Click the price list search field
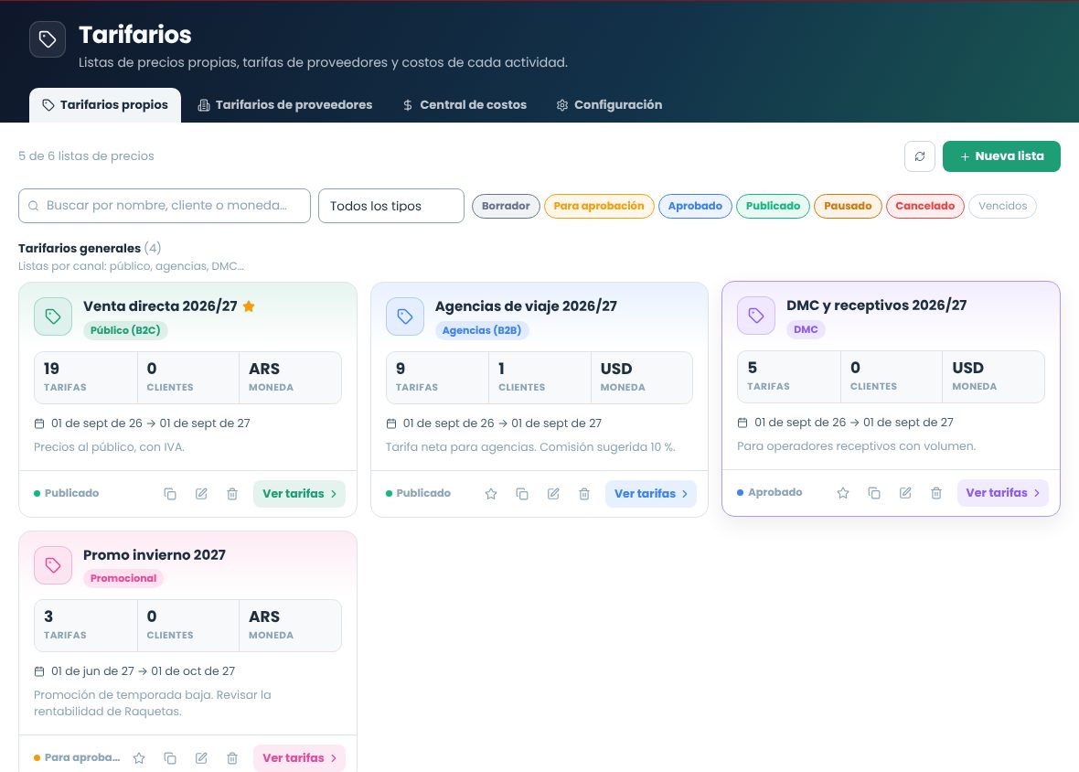 (x=165, y=206)
